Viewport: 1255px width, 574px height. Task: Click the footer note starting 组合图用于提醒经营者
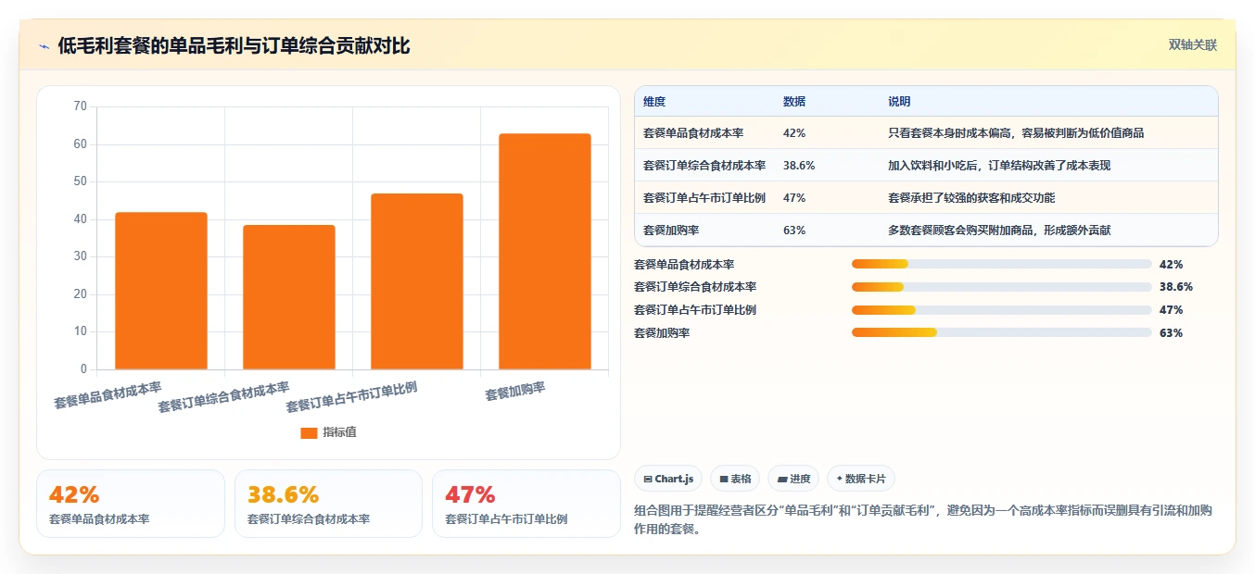pyautogui.click(x=923, y=520)
